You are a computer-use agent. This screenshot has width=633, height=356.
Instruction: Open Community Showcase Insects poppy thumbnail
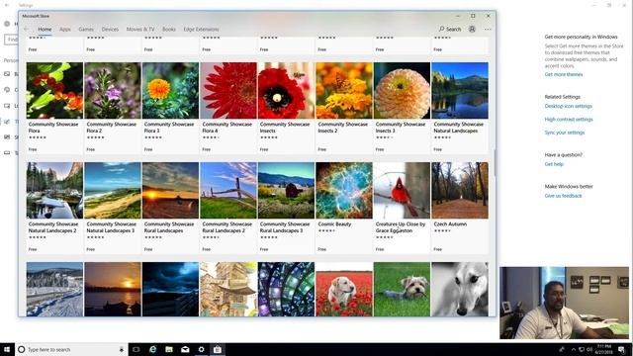point(286,90)
